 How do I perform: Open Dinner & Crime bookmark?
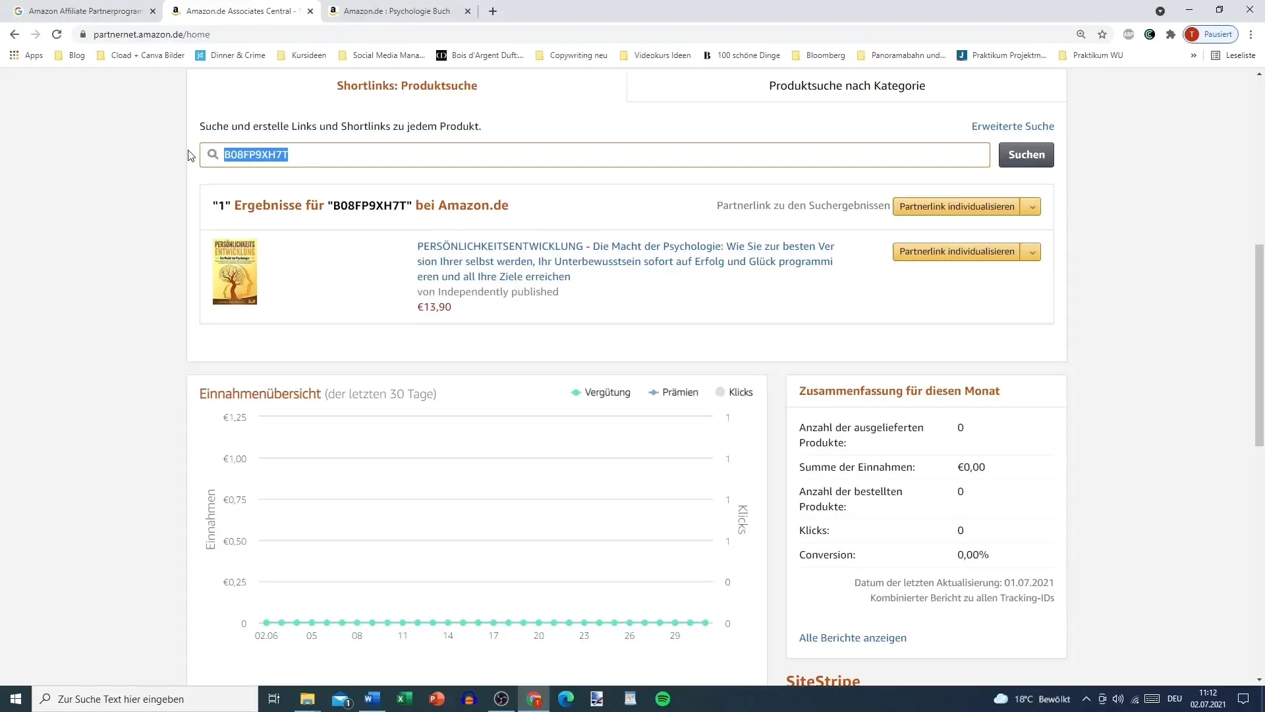(x=231, y=55)
